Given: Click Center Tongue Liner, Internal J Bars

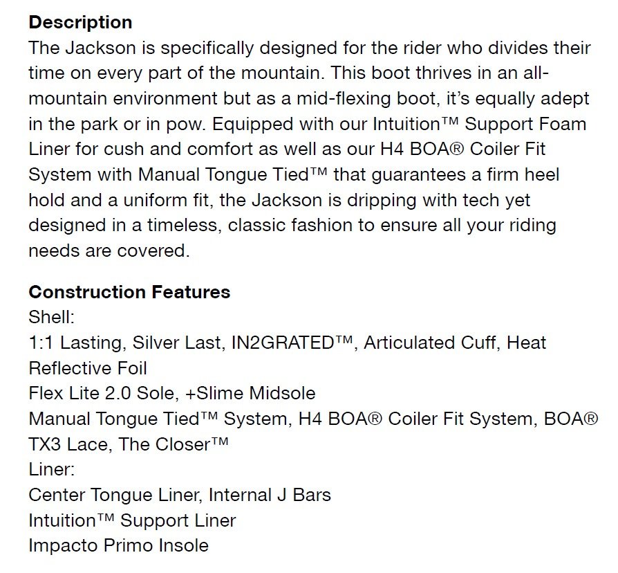Looking at the screenshot, I should (180, 495).
